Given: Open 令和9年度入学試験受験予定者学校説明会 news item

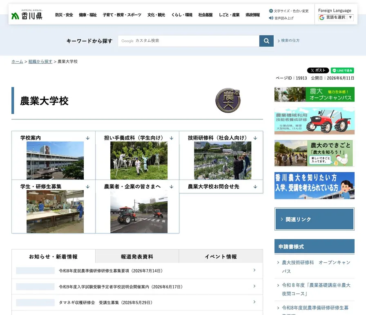Looking at the screenshot, I should [121, 287].
